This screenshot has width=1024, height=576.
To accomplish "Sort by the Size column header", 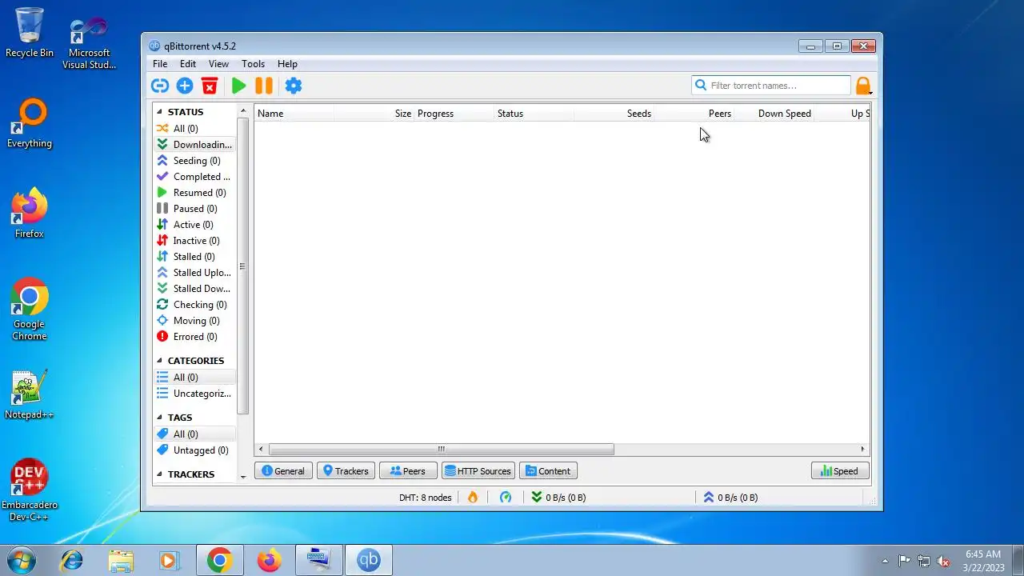I will coord(374,114).
